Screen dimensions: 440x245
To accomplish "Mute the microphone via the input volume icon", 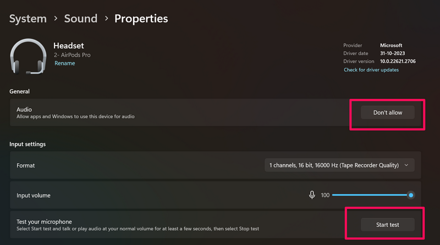I will click(312, 195).
